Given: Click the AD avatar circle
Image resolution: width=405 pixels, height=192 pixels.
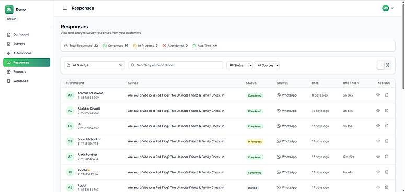Looking at the screenshot, I should [70, 111].
